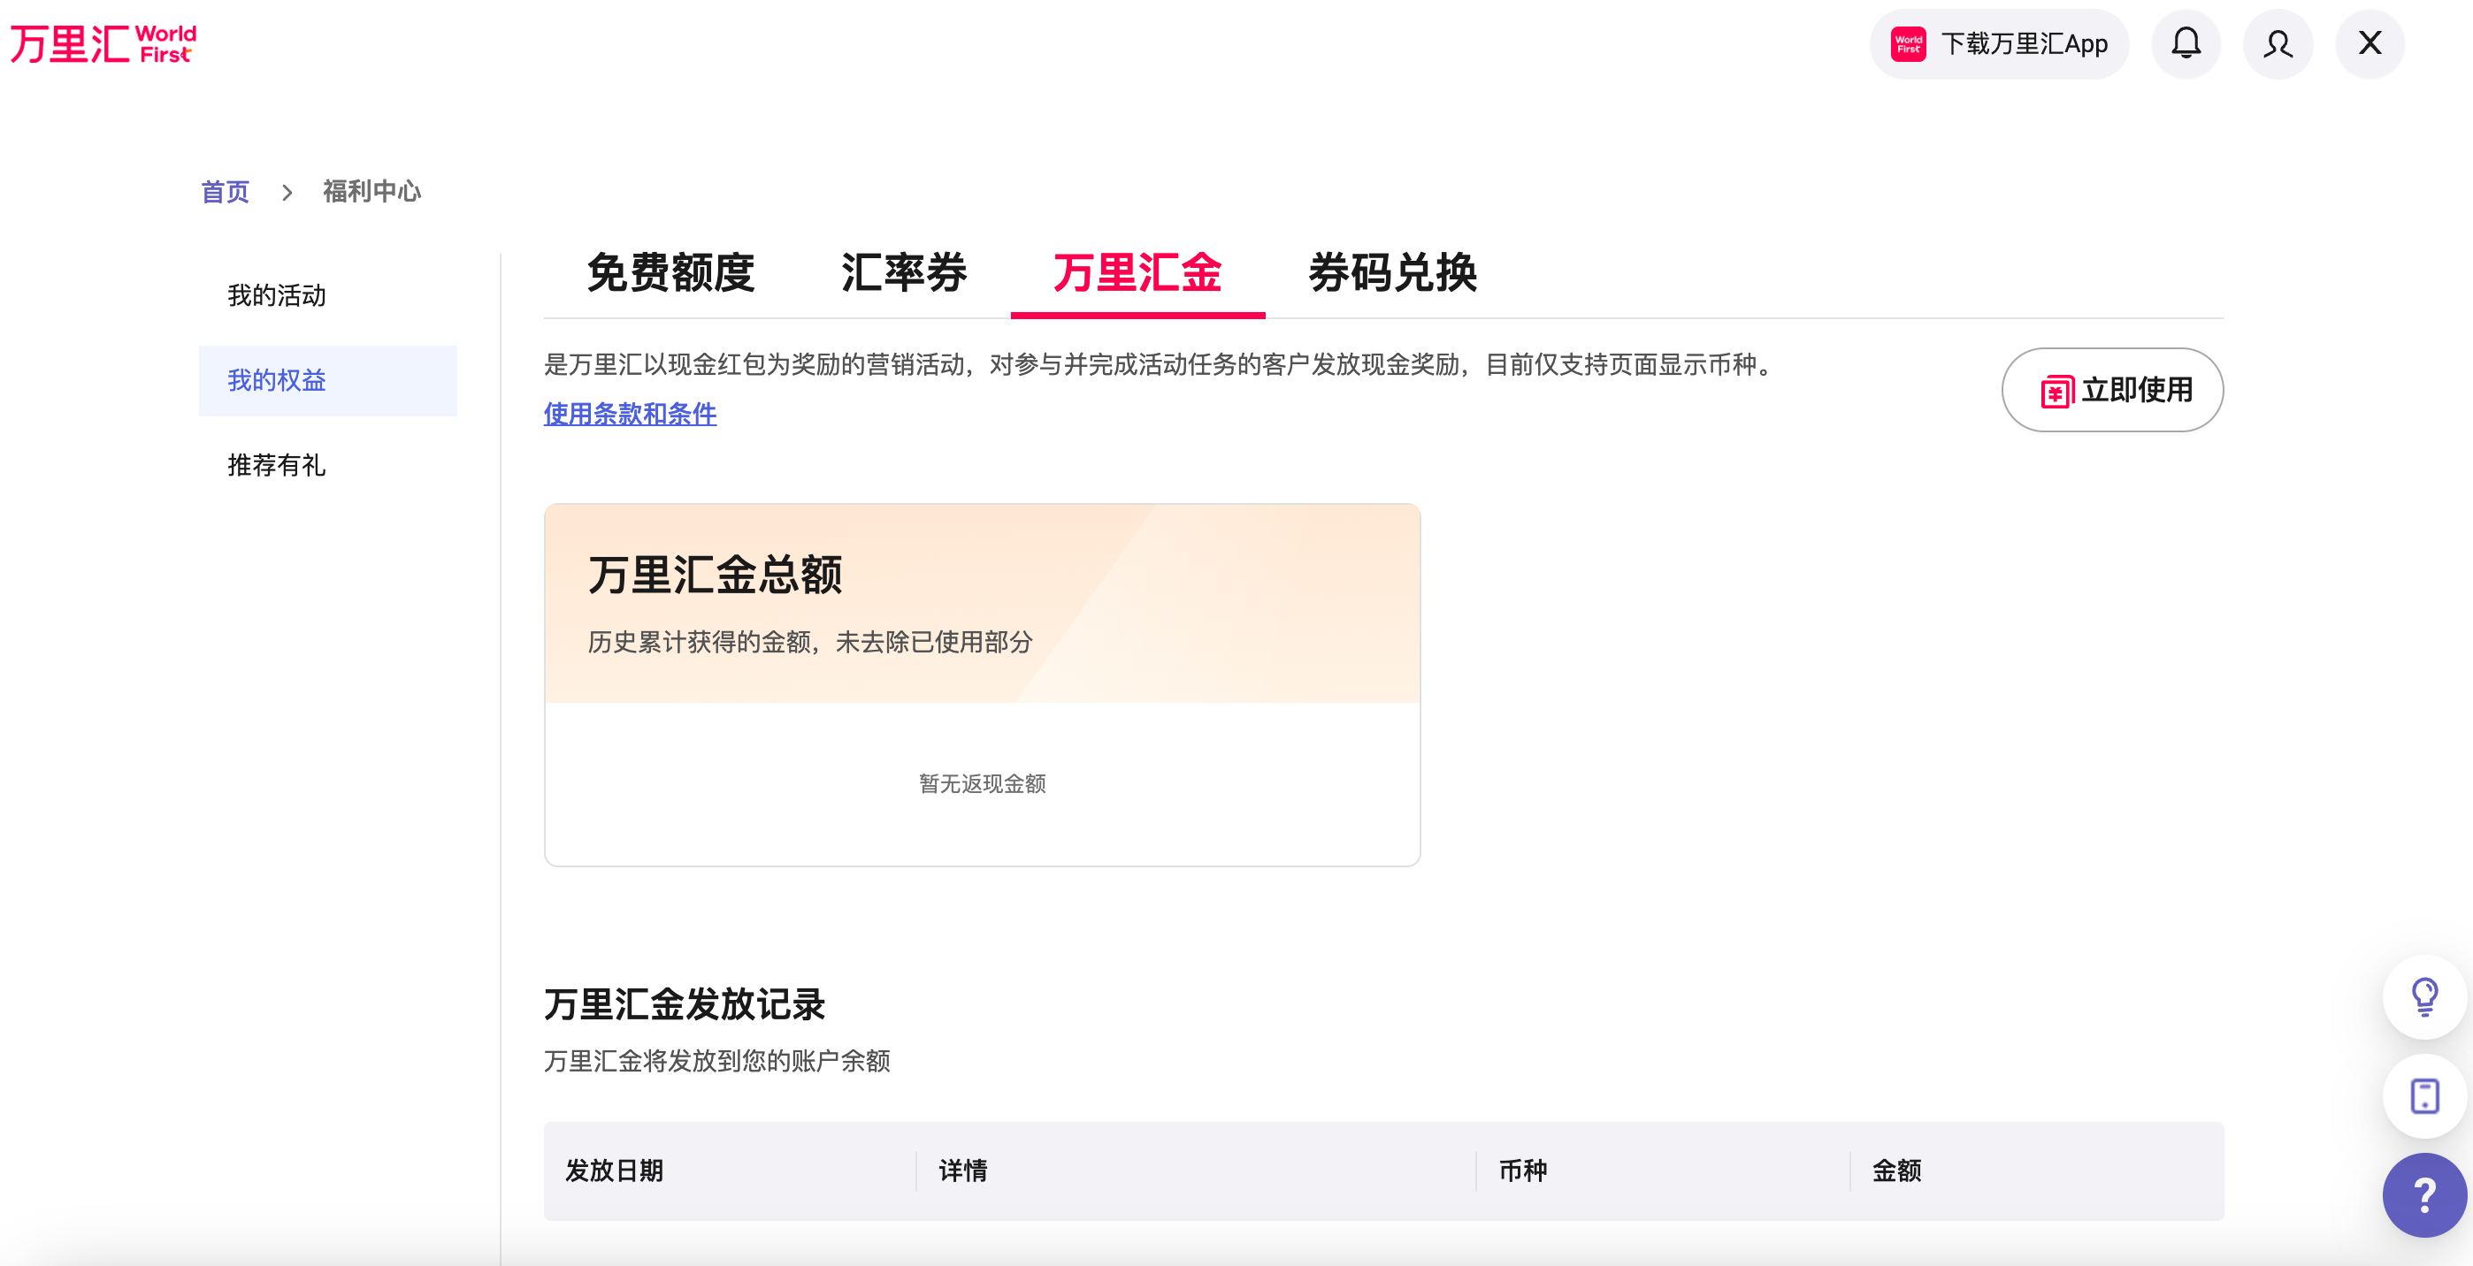2473x1266 pixels.
Task: Open the user account icon
Action: click(x=2278, y=44)
